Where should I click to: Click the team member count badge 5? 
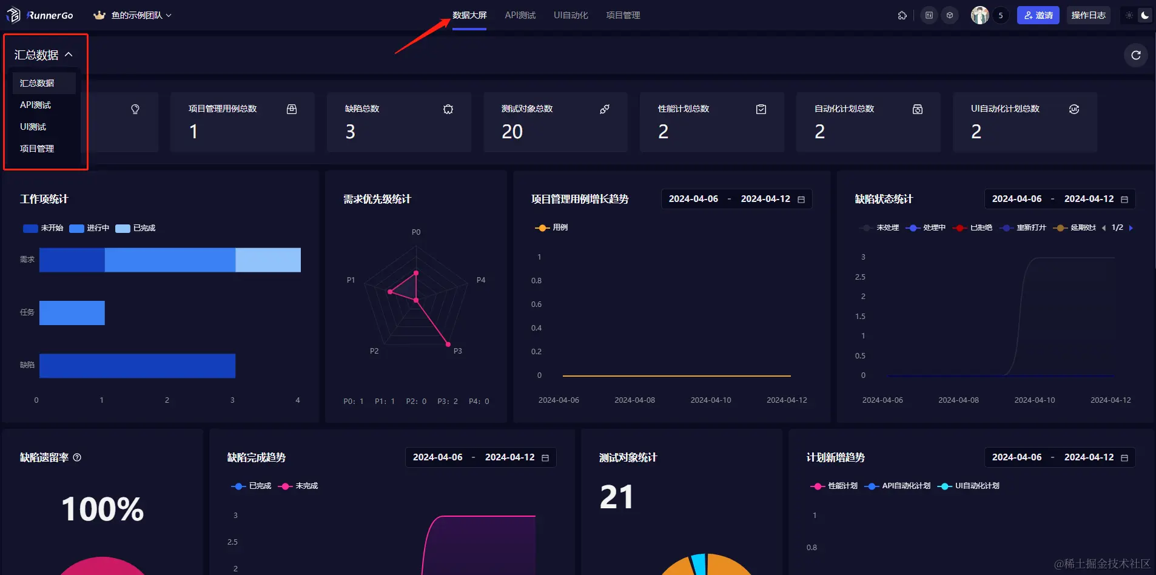[x=1001, y=15]
